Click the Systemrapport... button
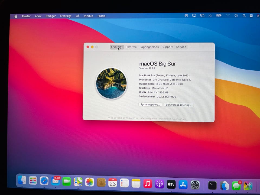This screenshot has width=260, height=195. click(x=150, y=105)
